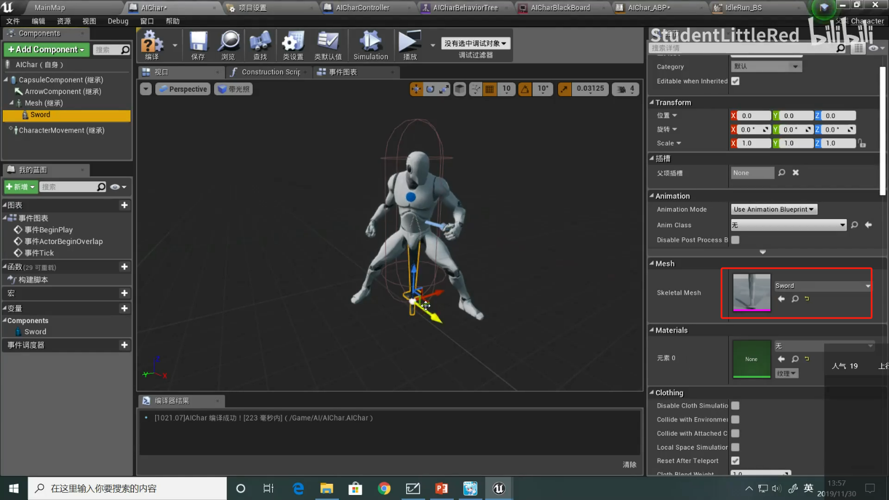Toggle Editable when Inherited checkbox
889x500 pixels.
pos(736,81)
